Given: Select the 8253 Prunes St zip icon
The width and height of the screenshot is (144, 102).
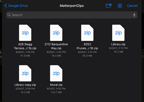Looking at the screenshot, I should [x=87, y=33].
